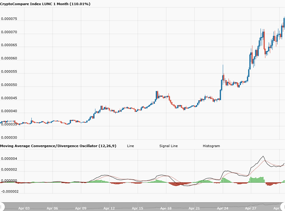Click the right handle of the range scrollbar
The width and height of the screenshot is (285, 211).
[283, 207]
